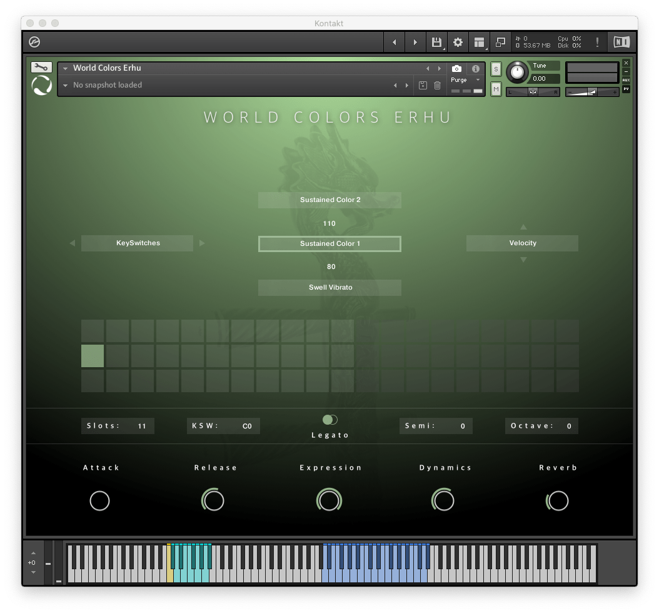Go to next browser item with right arrow
Screen dimensions: 659x613
415,42
